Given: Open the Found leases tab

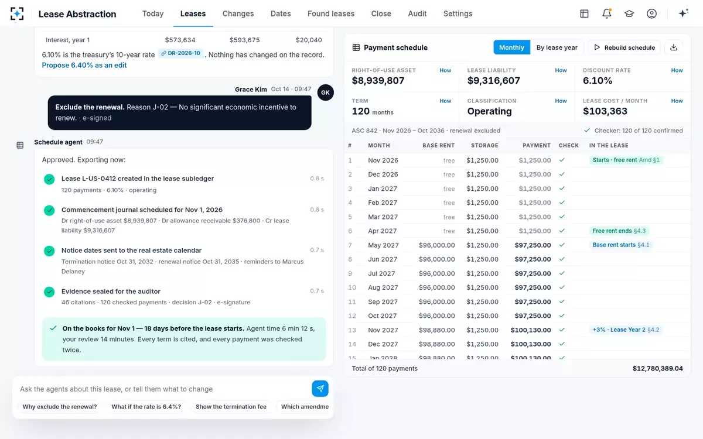Looking at the screenshot, I should pyautogui.click(x=331, y=13).
